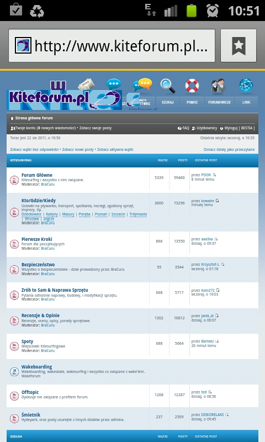
Task: Open the Trójmiasto subforum link
Action: (x=138, y=214)
